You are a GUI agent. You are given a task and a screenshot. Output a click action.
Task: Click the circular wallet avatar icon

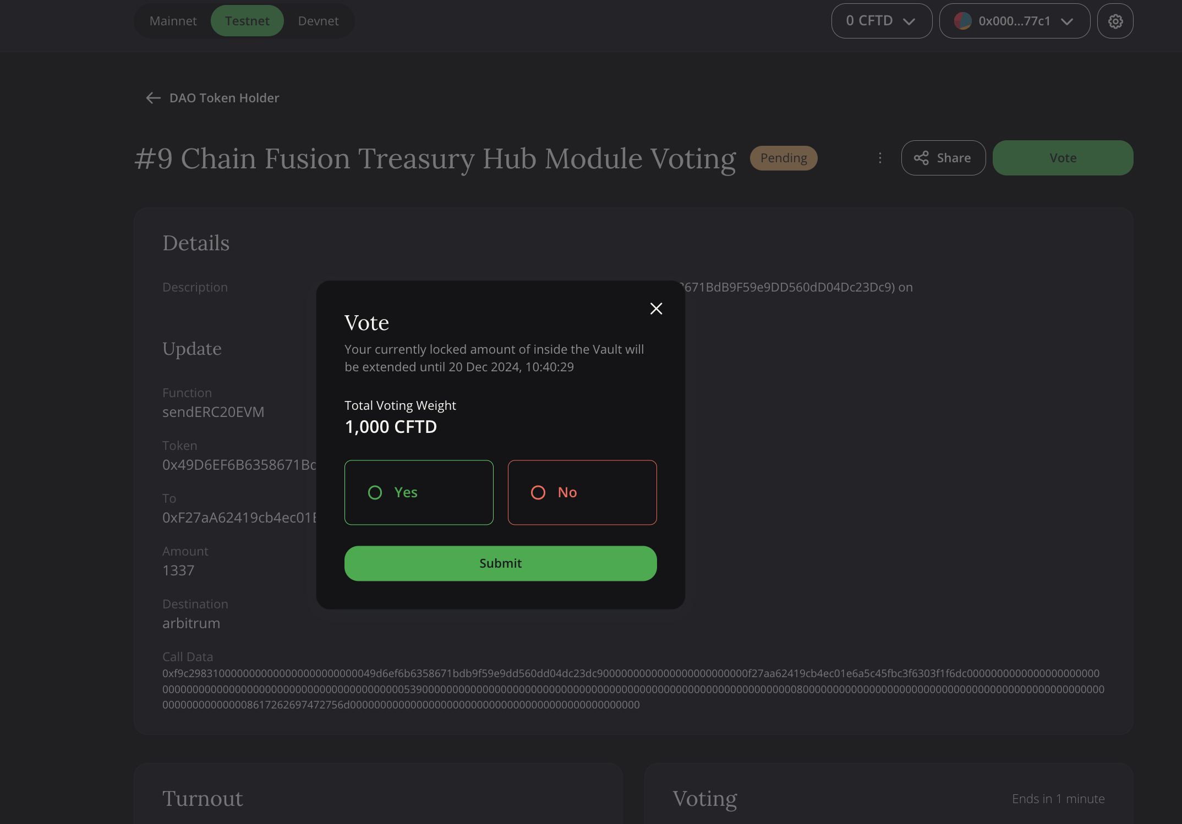[964, 21]
